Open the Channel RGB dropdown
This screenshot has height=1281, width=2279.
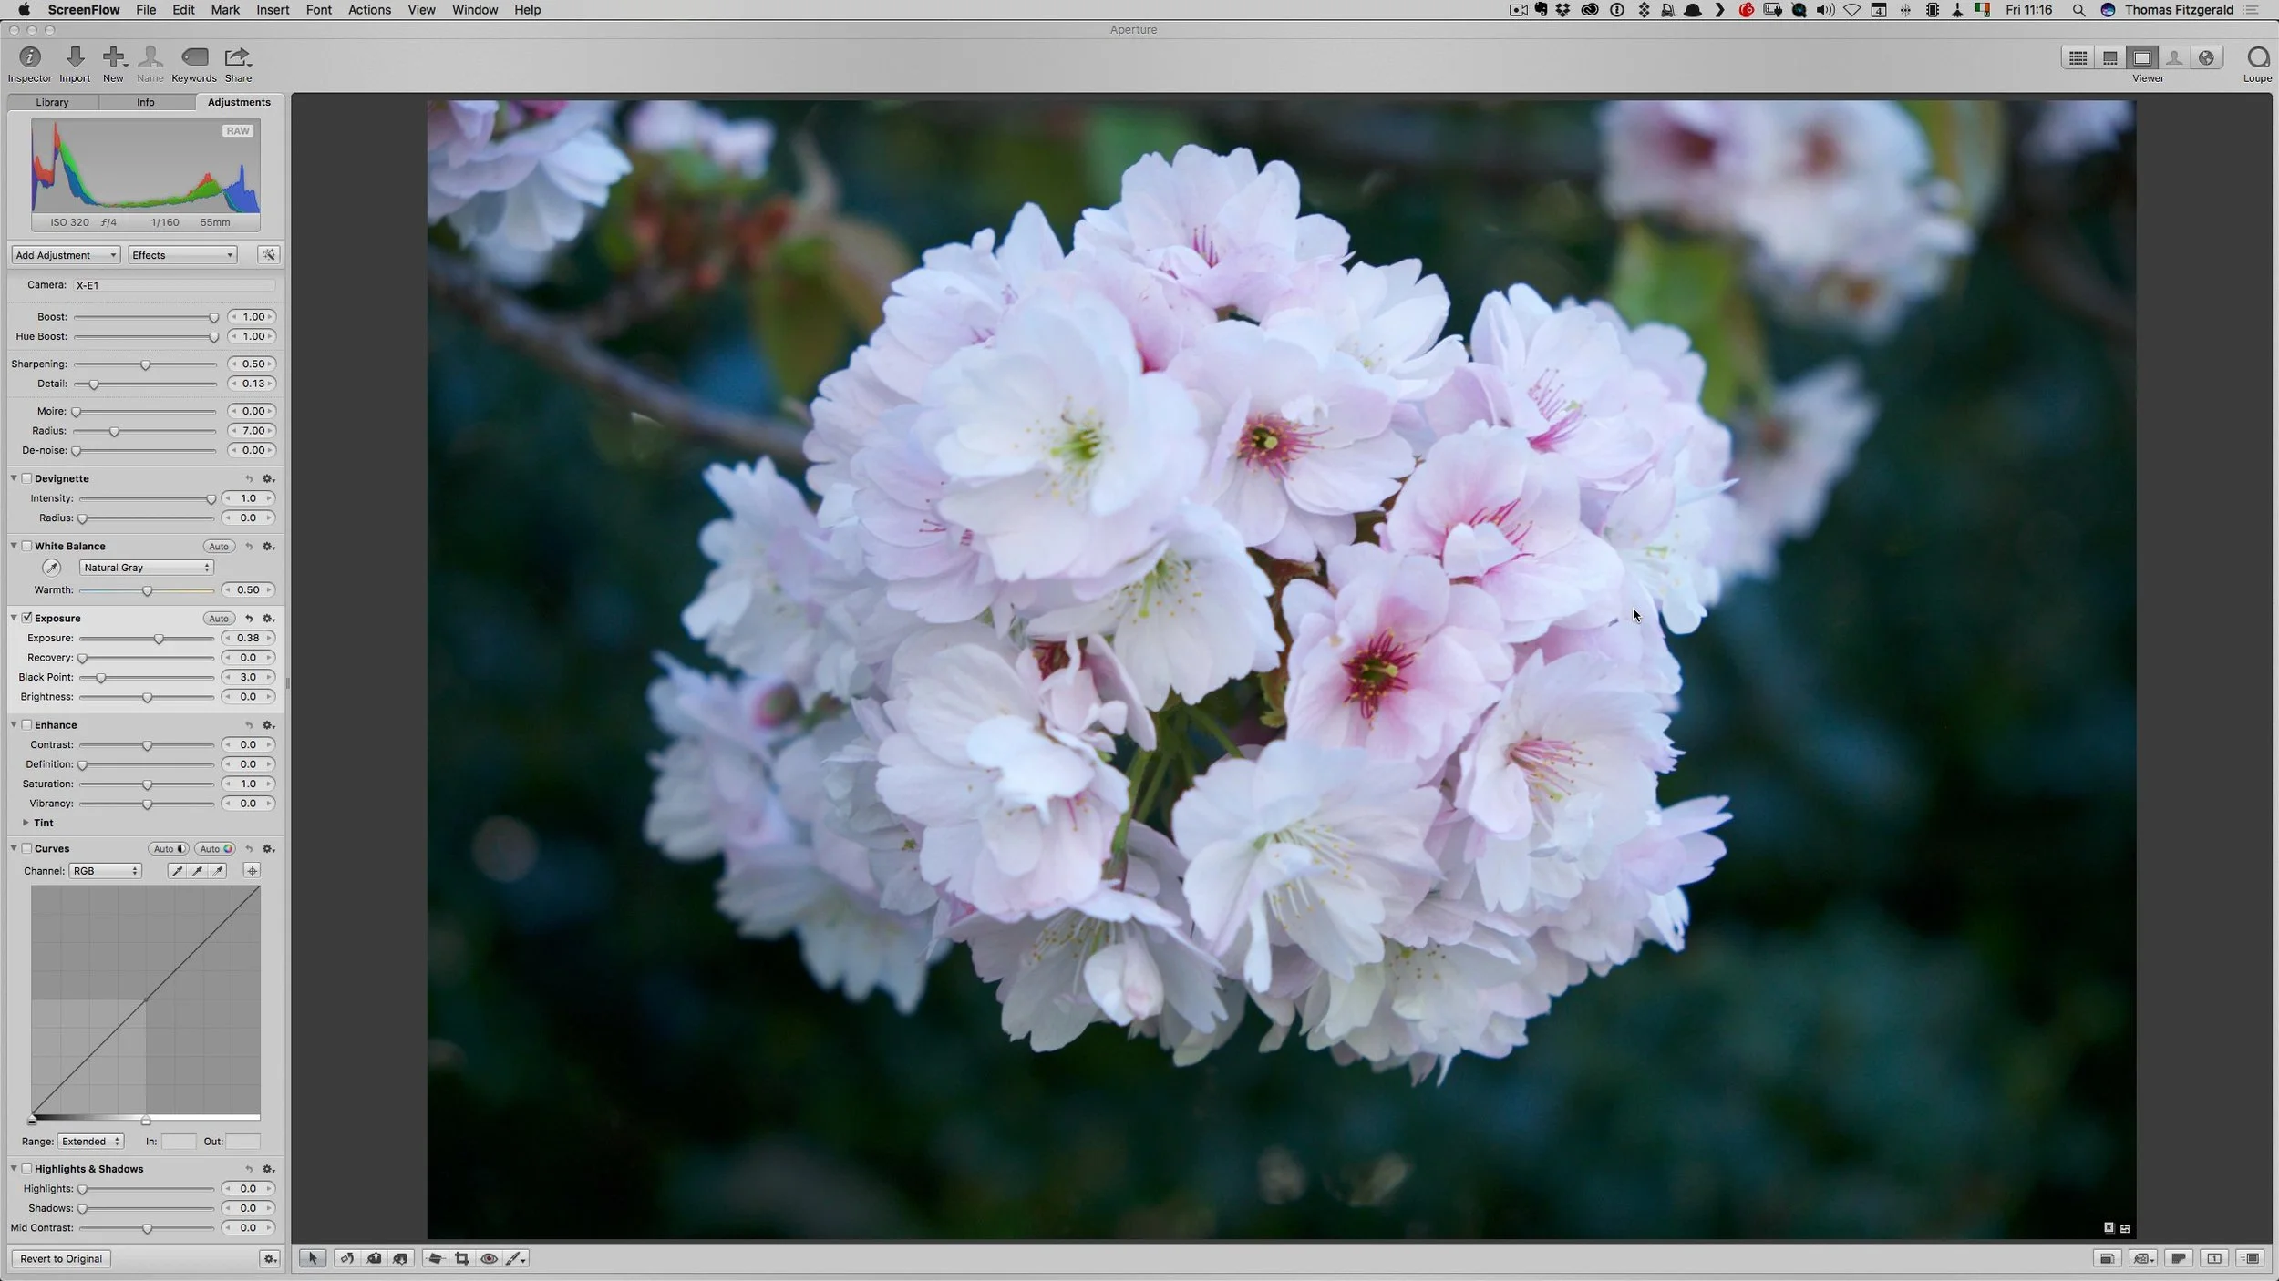[x=105, y=871]
